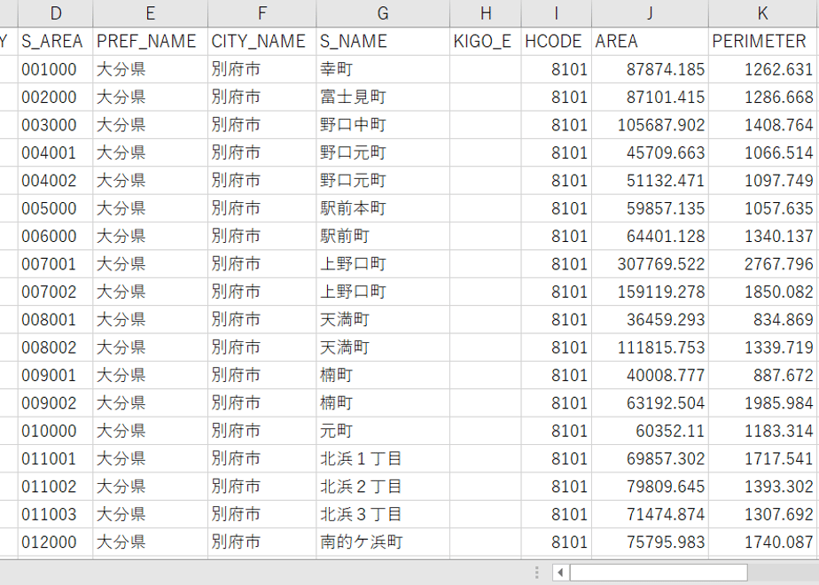Click S_NAME cell 北浜３丁目
The width and height of the screenshot is (819, 585).
tap(383, 514)
